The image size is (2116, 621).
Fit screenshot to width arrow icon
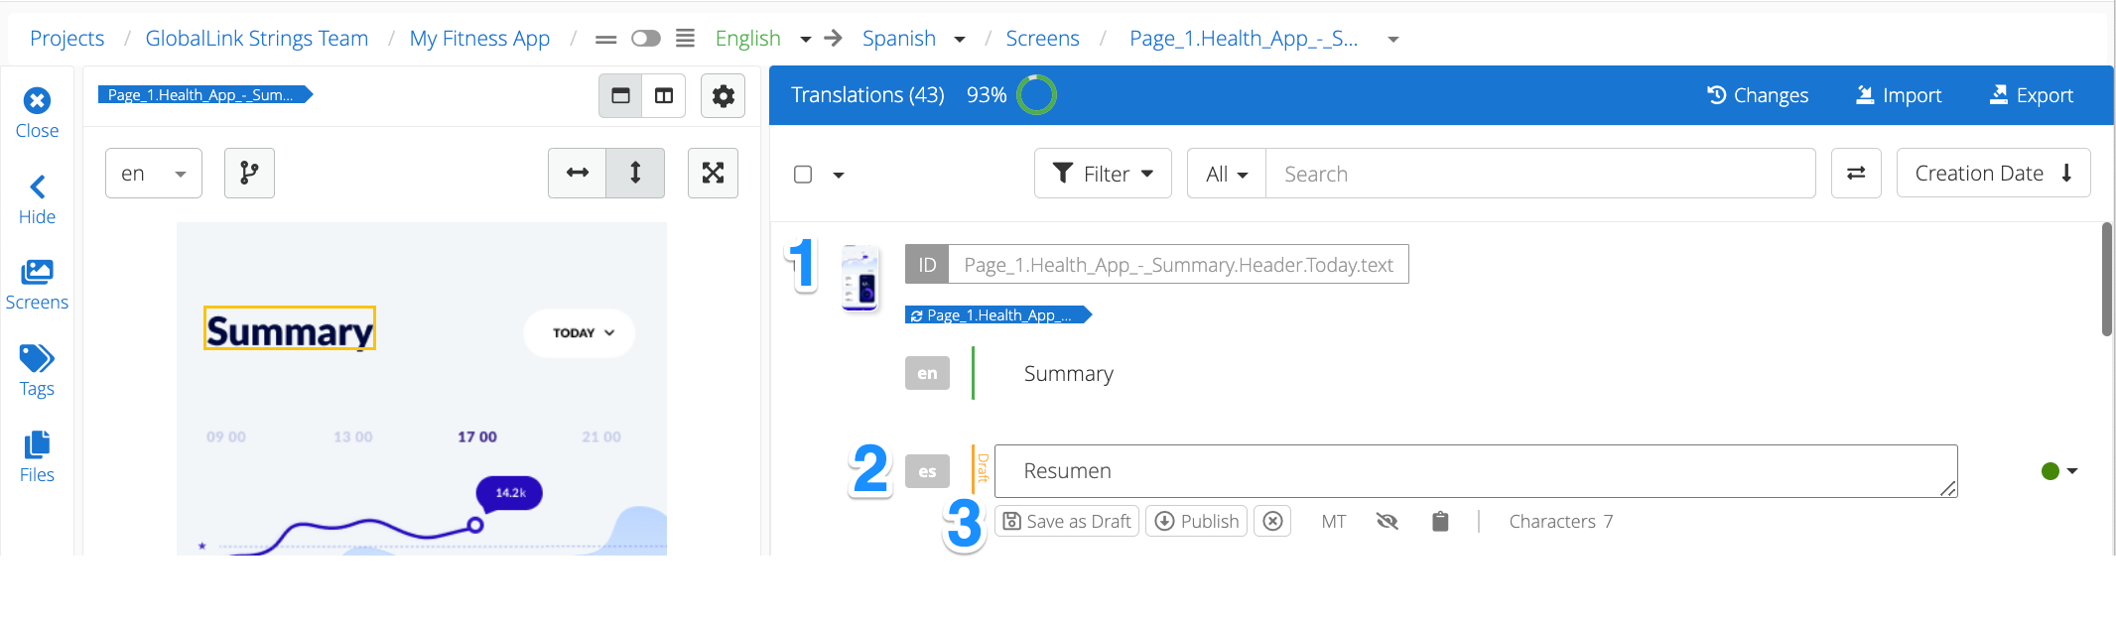click(578, 174)
